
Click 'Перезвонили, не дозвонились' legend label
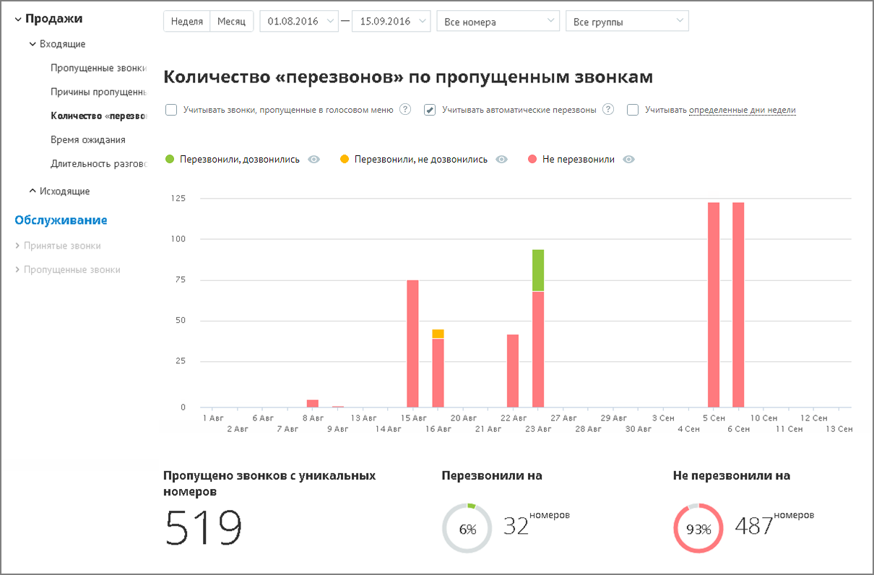[x=421, y=160]
